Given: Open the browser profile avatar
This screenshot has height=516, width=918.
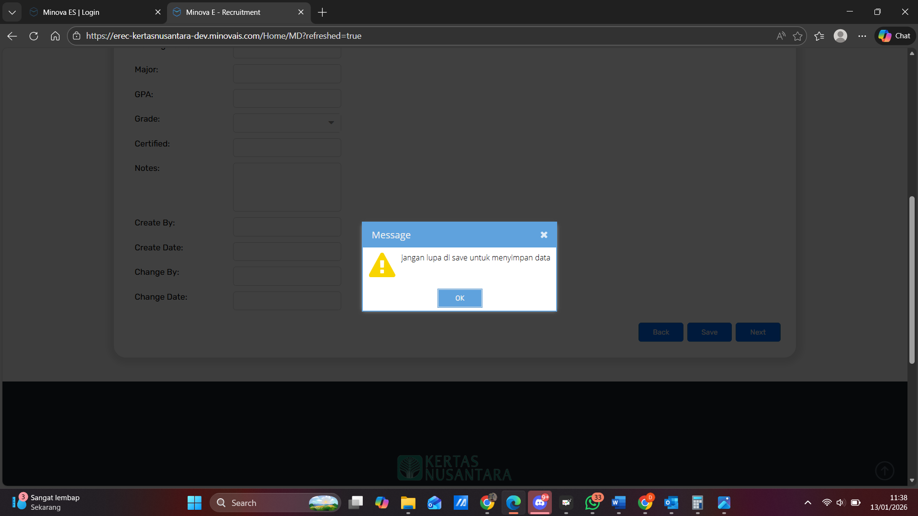Looking at the screenshot, I should click(840, 36).
